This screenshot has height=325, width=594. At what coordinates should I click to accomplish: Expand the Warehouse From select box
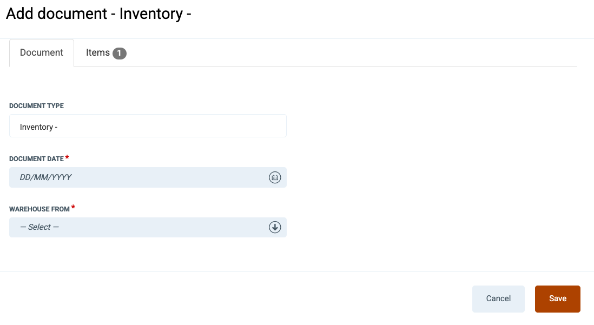(148, 227)
